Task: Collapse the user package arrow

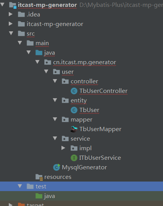Action: 46,71
